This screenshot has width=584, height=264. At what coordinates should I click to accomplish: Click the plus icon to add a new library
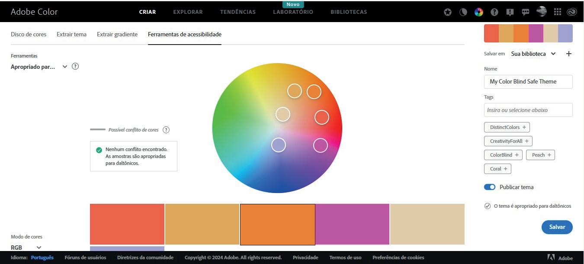click(x=569, y=54)
